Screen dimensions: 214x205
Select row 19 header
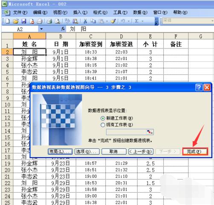pos(7,163)
